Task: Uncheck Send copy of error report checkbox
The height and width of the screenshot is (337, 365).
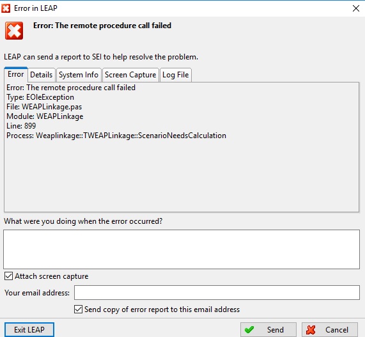Action: pyautogui.click(x=78, y=310)
